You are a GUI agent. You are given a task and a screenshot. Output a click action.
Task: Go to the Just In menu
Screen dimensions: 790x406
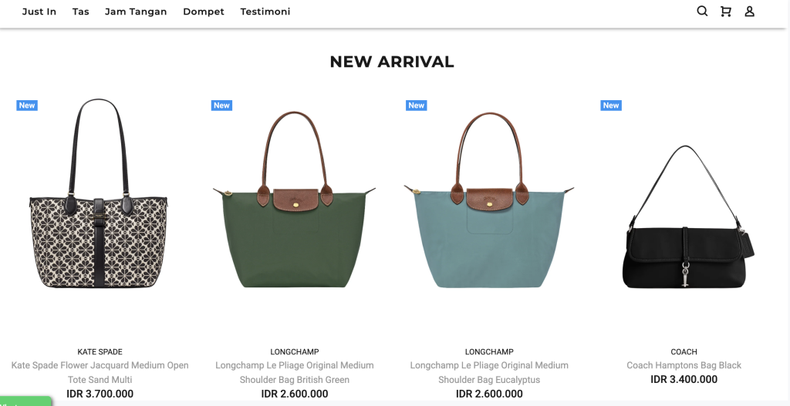pos(39,12)
